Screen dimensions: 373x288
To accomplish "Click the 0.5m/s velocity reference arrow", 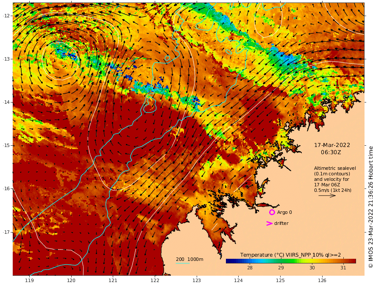I will pyautogui.click(x=327, y=196).
